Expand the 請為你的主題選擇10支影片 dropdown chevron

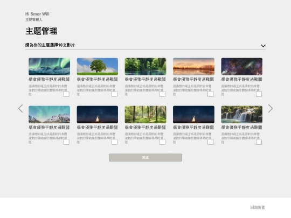pyautogui.click(x=263, y=46)
